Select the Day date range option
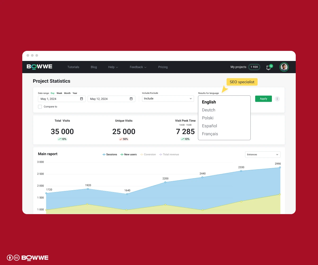This screenshot has height=265, width=318. point(52,93)
